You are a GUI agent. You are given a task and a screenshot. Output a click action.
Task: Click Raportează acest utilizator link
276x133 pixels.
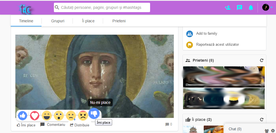217,44
